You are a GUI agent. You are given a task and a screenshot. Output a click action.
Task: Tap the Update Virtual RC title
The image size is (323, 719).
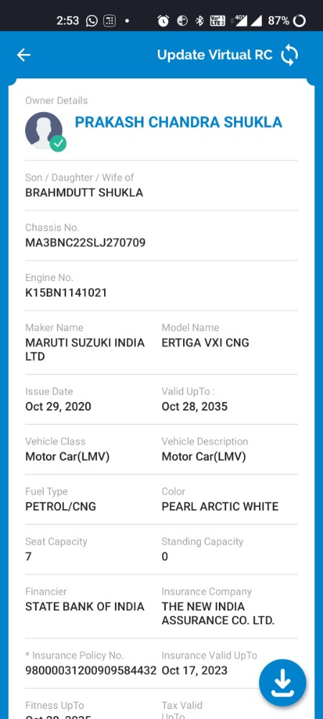pos(215,55)
